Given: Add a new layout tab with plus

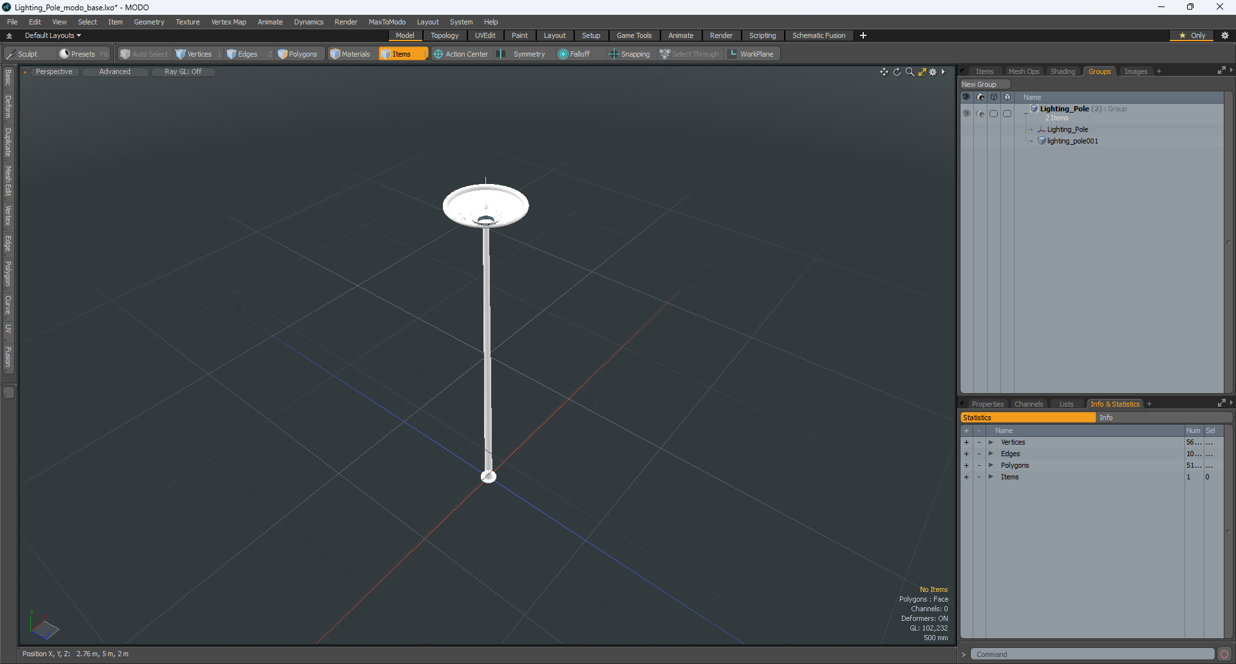Looking at the screenshot, I should click(x=863, y=35).
